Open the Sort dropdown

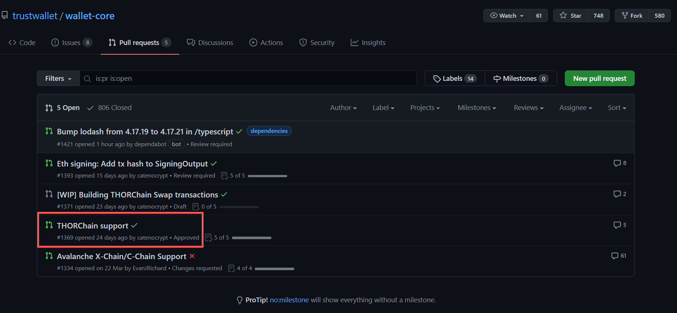pyautogui.click(x=617, y=108)
